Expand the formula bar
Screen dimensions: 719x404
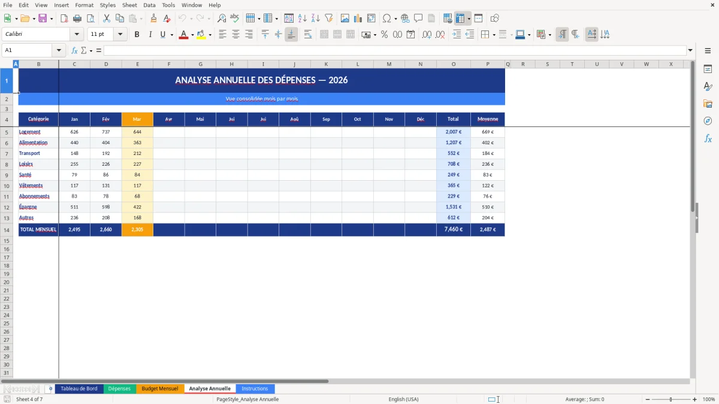[690, 50]
